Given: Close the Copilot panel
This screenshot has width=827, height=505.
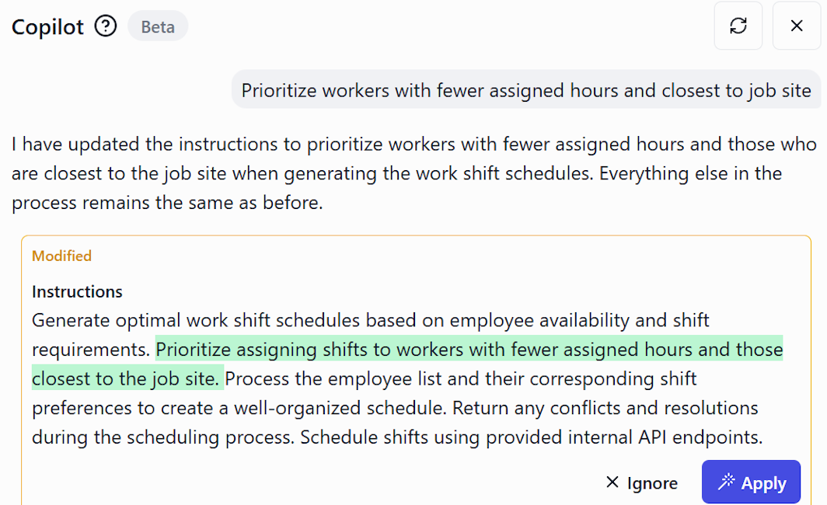Looking at the screenshot, I should click(796, 26).
